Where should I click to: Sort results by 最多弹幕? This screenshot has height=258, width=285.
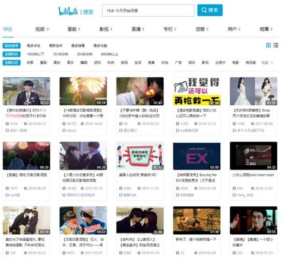click(78, 46)
